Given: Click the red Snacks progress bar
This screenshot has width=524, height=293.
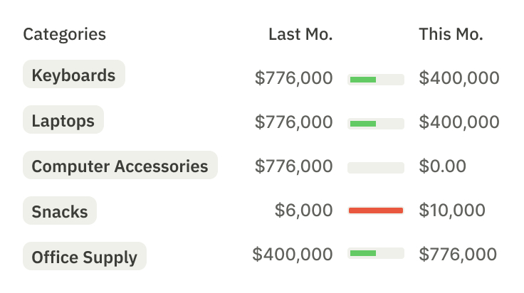Looking at the screenshot, I should (x=376, y=211).
